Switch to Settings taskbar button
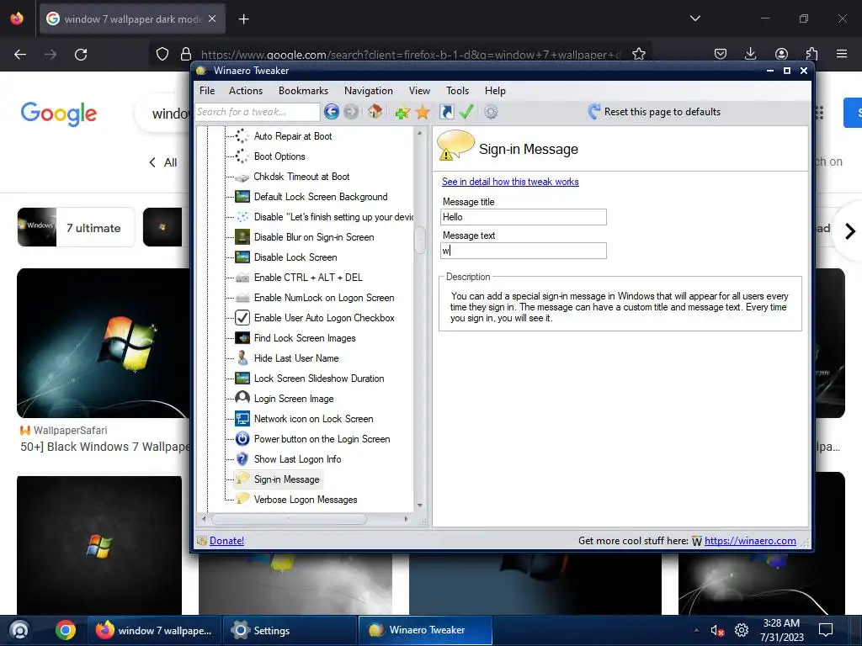862x646 pixels. pos(290,630)
